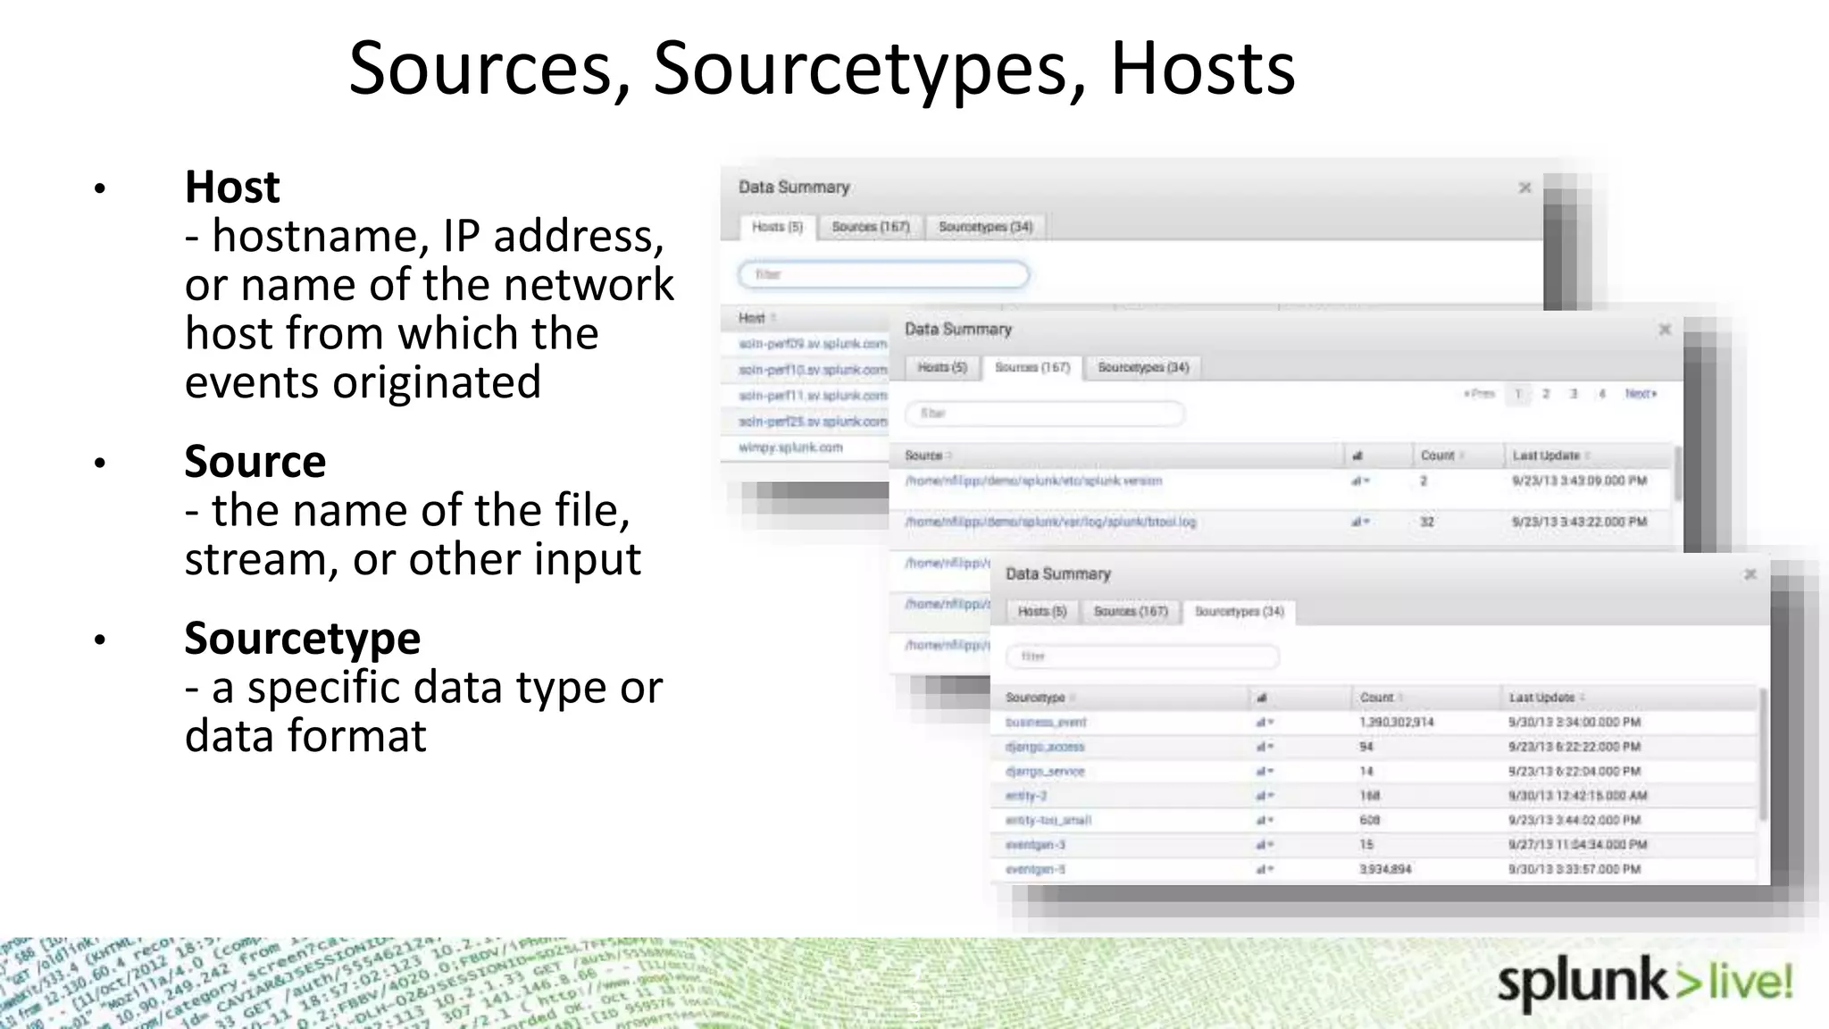1829x1029 pixels.
Task: Go to Next page in Sources pagination
Action: tap(1641, 394)
